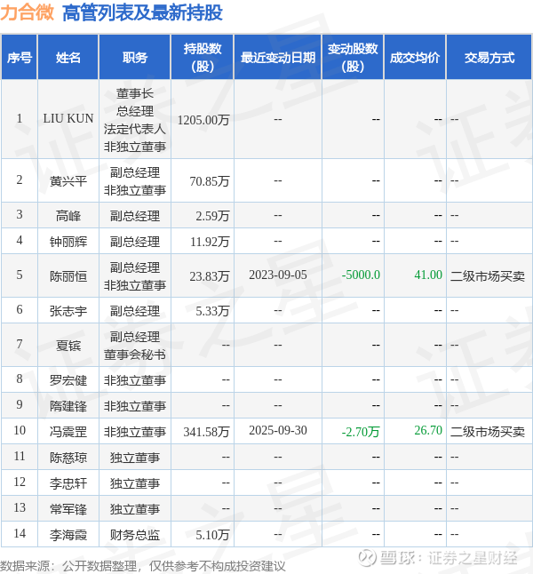533x574 pixels.
Task: Click the 法定代表人 position text
Action: 135,129
